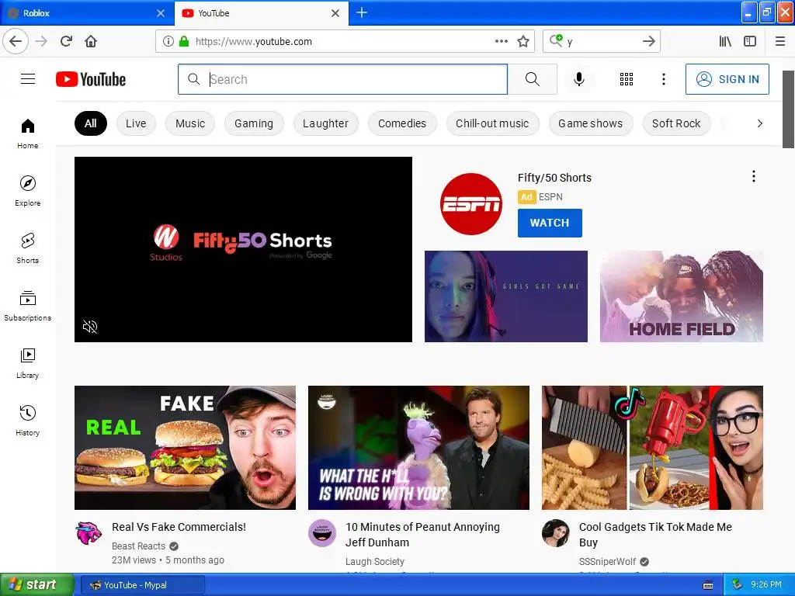Viewport: 795px width, 596px height.
Task: Open YouTube apps grid icon
Action: coord(627,79)
